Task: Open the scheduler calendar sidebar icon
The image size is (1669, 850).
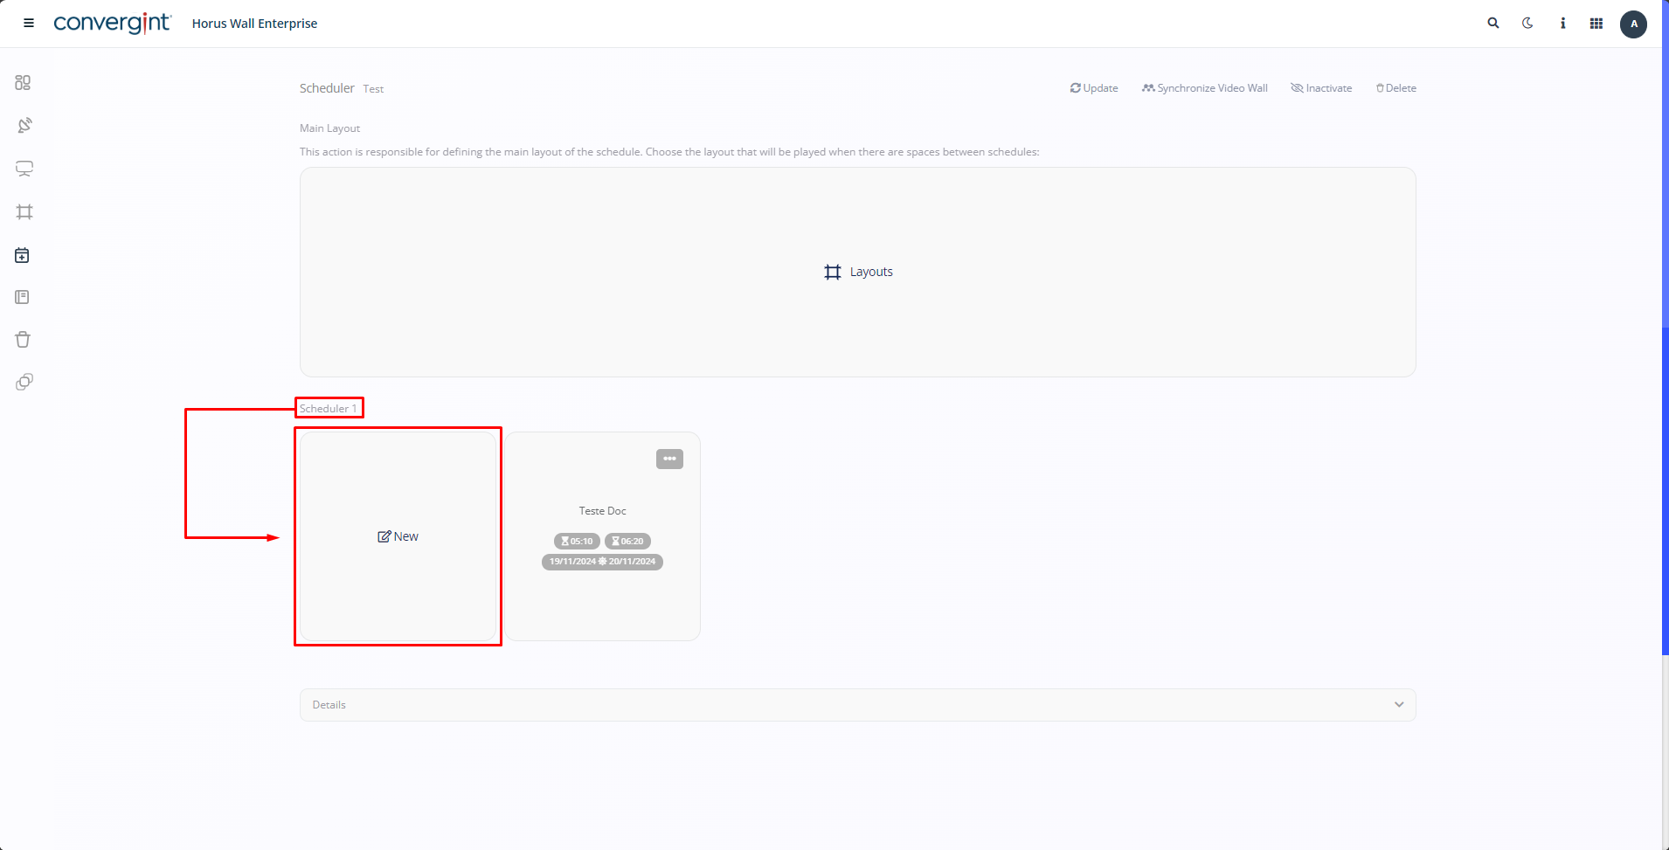Action: (23, 255)
